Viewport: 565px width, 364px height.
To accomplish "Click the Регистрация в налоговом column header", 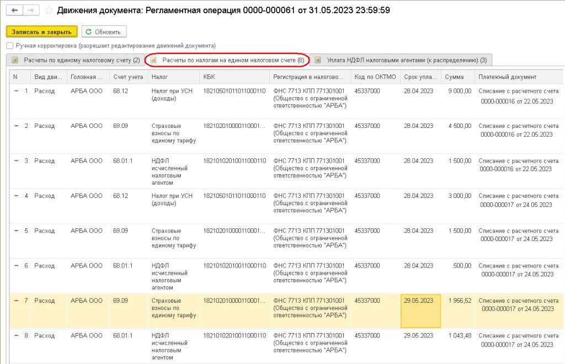I will click(x=310, y=77).
